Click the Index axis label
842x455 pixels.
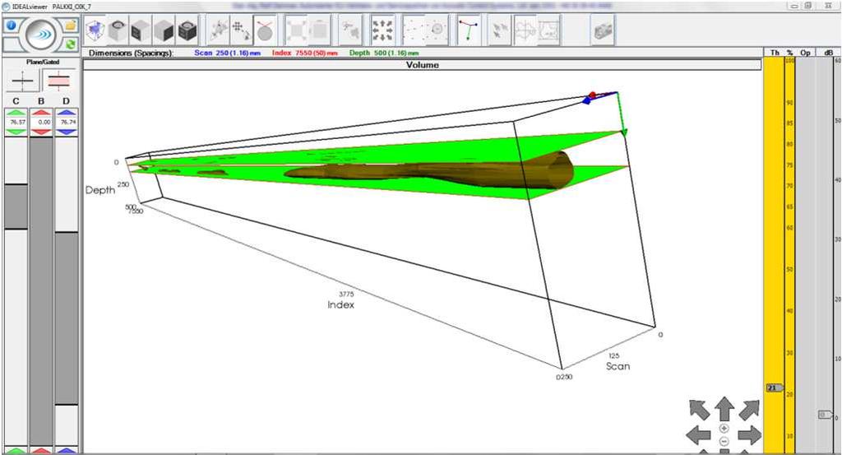[x=341, y=304]
